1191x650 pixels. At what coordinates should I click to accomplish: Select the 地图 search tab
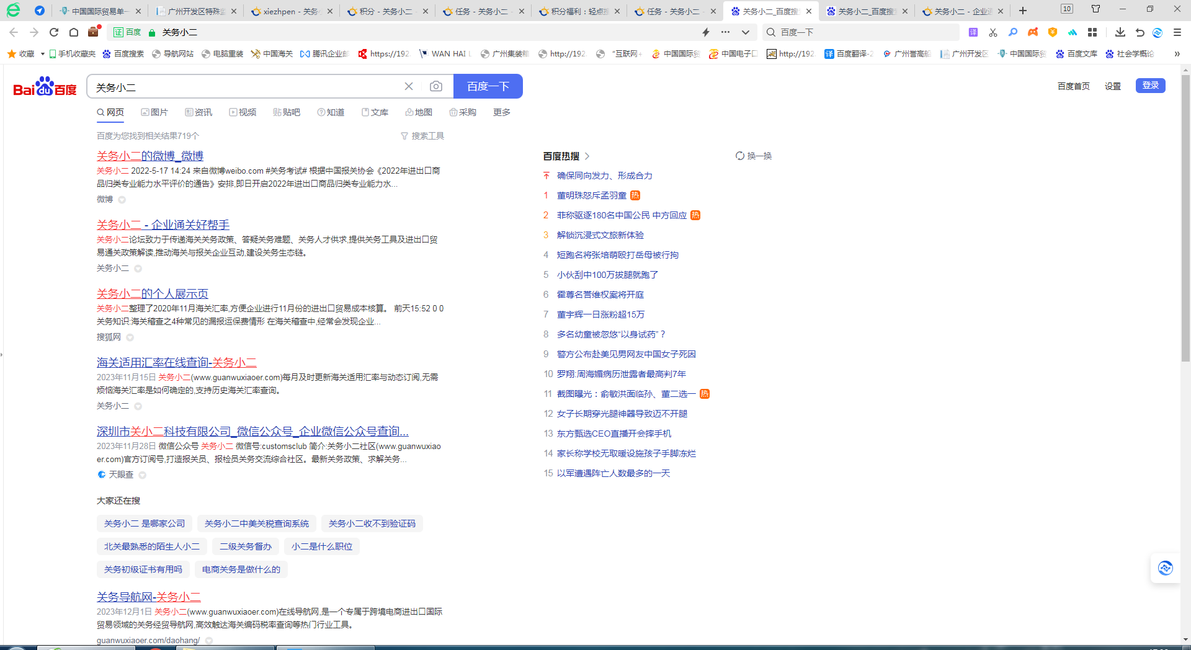[419, 112]
